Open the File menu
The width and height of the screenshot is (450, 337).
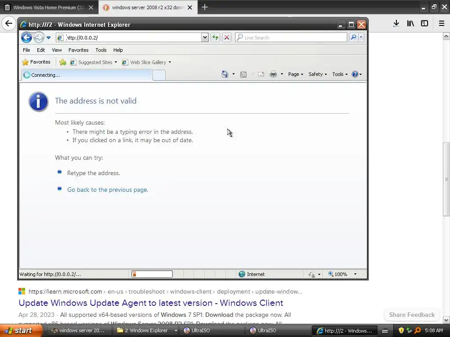(x=26, y=50)
